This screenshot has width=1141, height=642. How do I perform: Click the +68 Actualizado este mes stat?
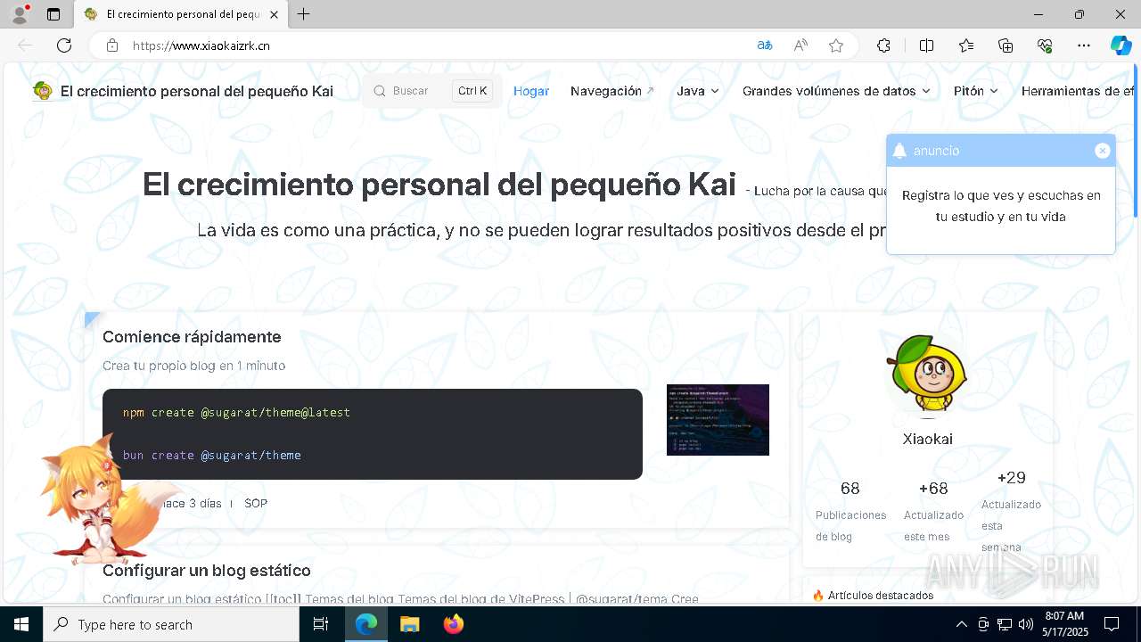click(x=933, y=511)
